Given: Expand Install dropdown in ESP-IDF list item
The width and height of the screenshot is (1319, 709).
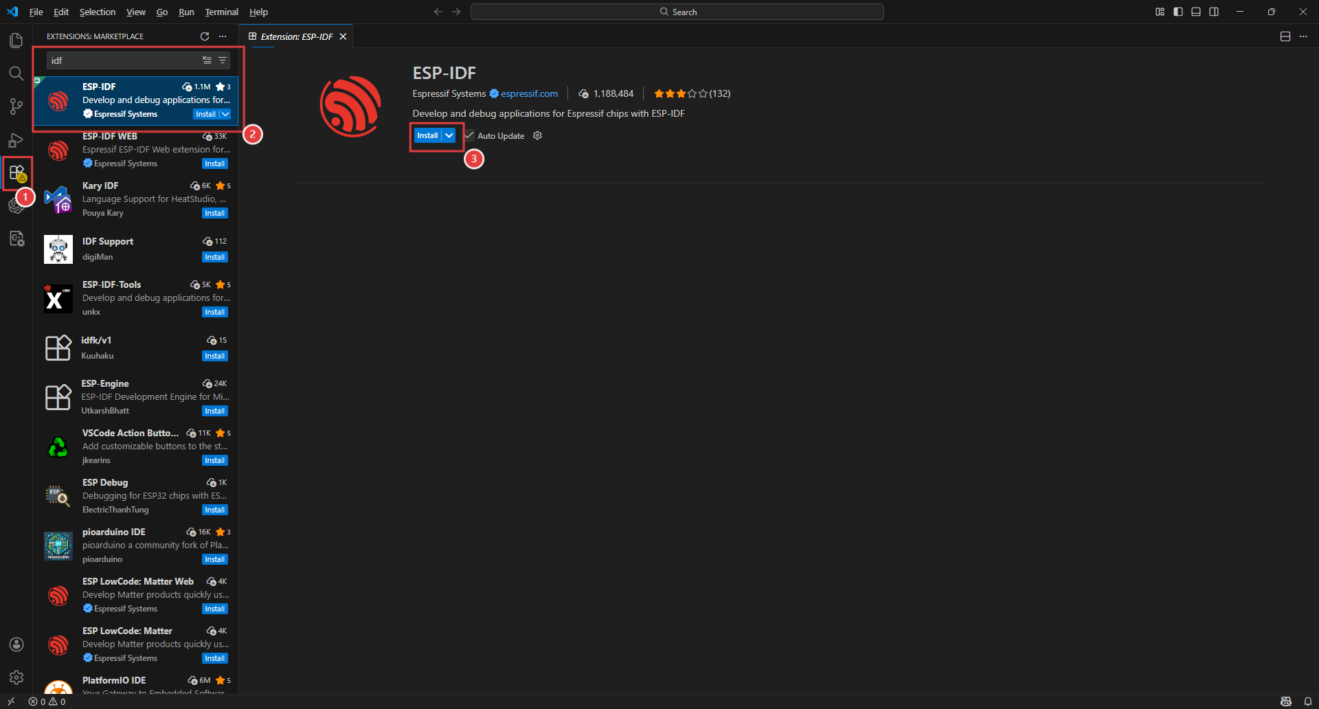Looking at the screenshot, I should click(x=225, y=114).
